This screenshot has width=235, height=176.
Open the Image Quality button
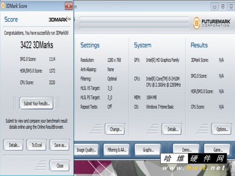86,150
